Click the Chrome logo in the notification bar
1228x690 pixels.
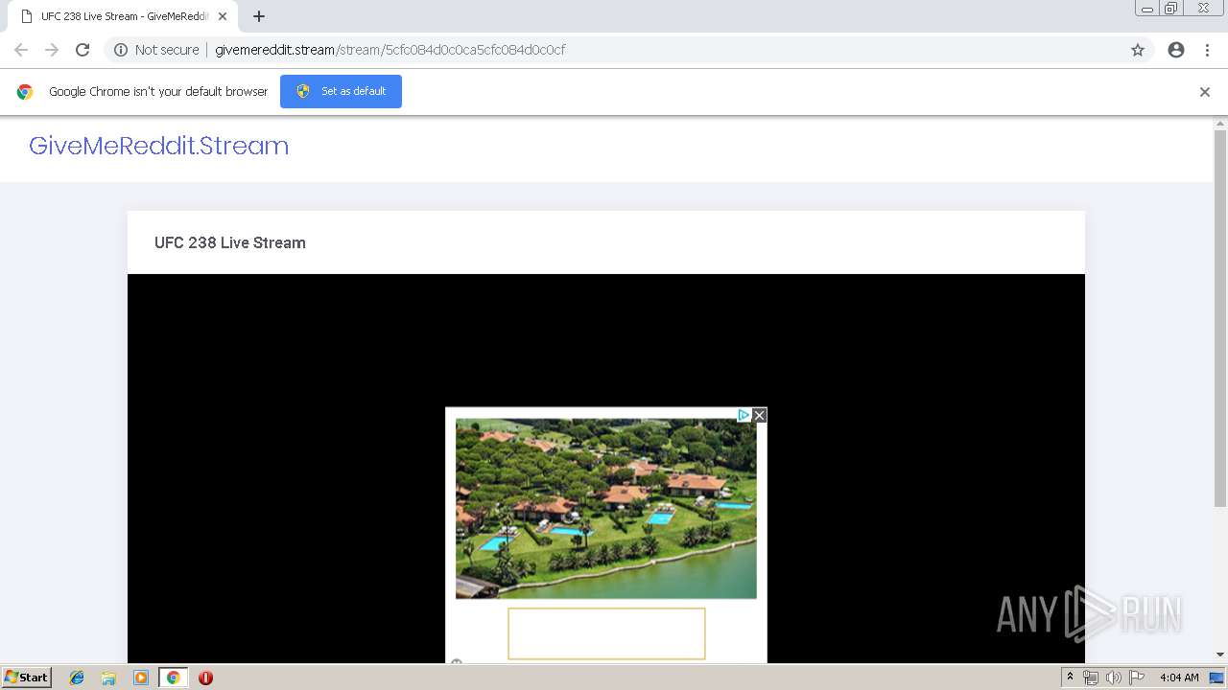coord(25,92)
